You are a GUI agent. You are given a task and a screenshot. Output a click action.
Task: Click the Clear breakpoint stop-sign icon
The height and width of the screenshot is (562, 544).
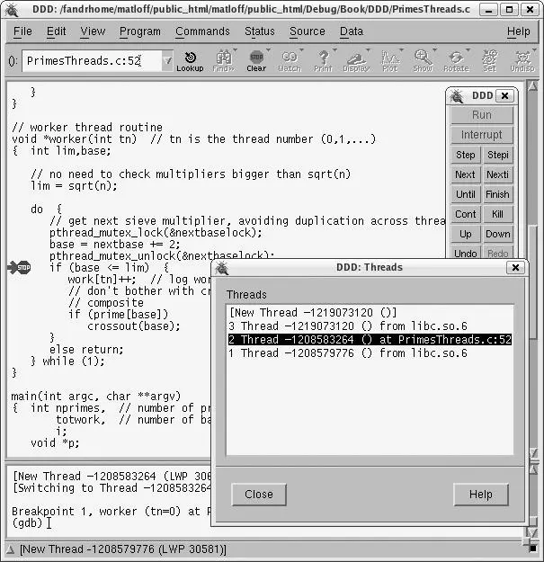click(x=256, y=60)
